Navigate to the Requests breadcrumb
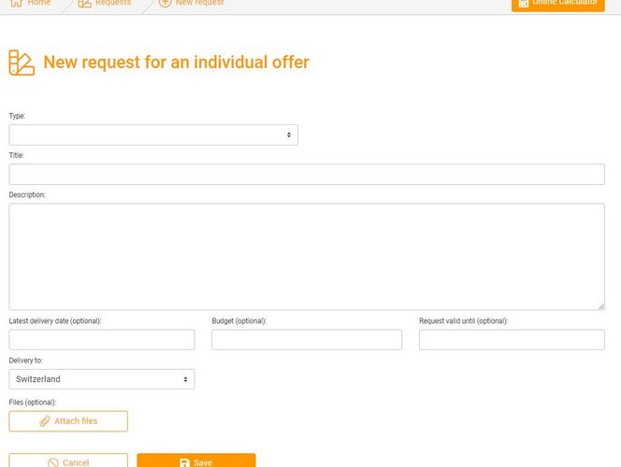 [x=113, y=4]
